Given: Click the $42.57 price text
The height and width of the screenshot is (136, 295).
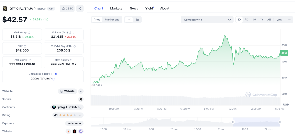Looking at the screenshot, I should pyautogui.click(x=15, y=20).
